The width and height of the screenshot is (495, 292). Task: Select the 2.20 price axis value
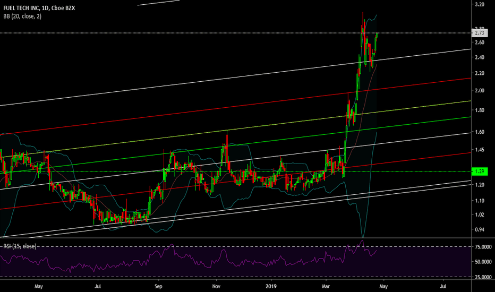point(480,73)
